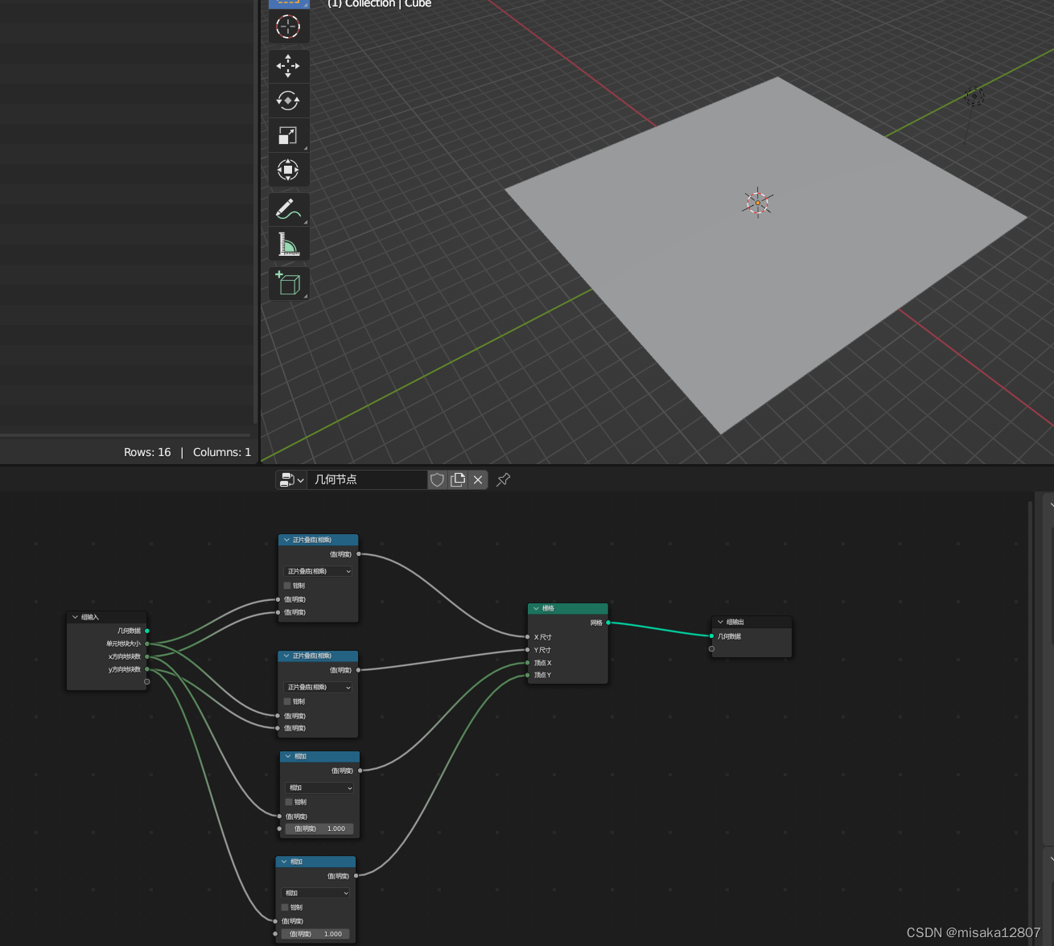Open the node tree browse dropdown

tap(291, 480)
